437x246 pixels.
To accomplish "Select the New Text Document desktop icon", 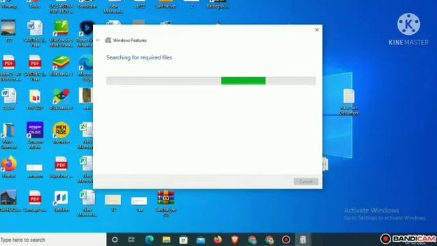I will pyautogui.click(x=349, y=102).
